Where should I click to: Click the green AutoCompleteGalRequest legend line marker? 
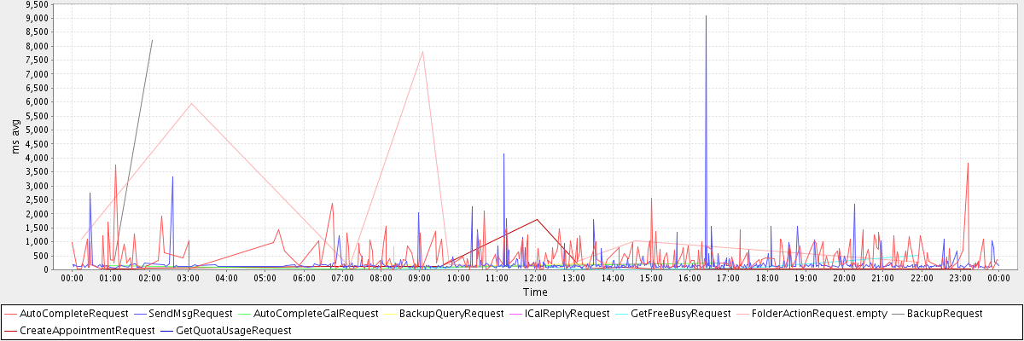(x=245, y=314)
